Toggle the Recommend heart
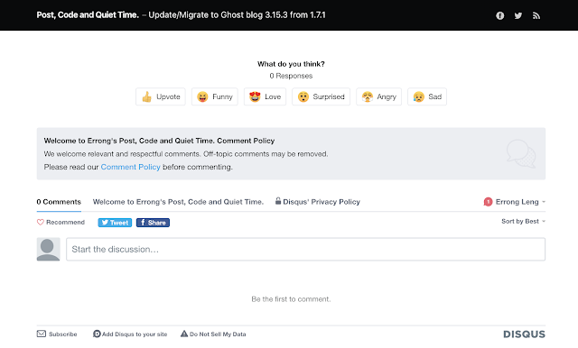 click(x=61, y=222)
